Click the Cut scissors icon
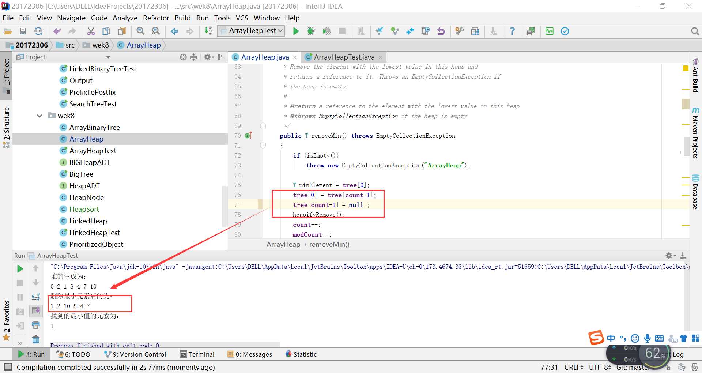This screenshot has height=373, width=702. pos(91,31)
